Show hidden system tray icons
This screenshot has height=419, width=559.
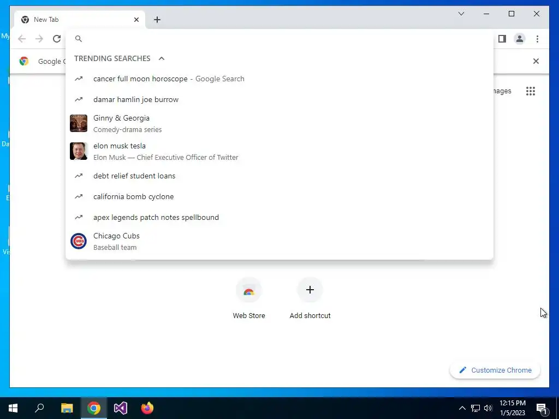(x=462, y=408)
